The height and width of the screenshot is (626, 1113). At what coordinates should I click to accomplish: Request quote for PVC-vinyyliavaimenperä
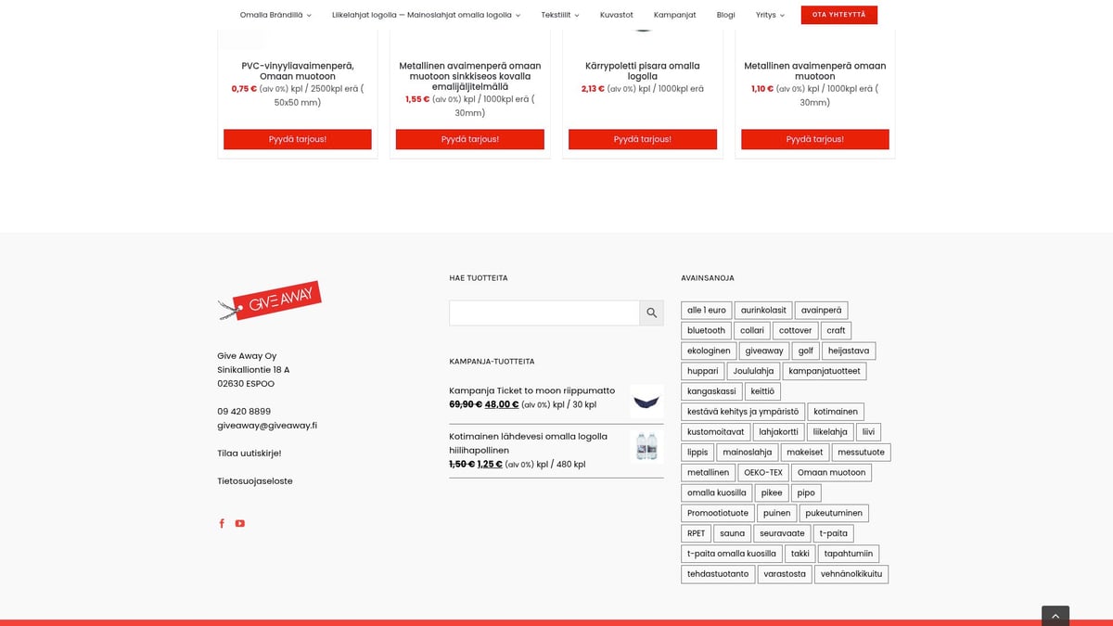click(298, 139)
